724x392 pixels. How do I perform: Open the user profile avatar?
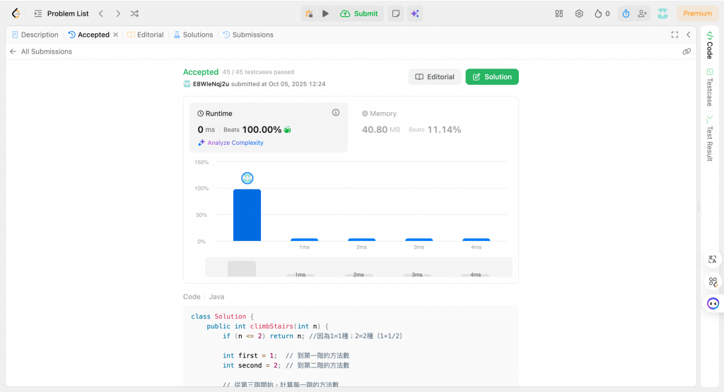662,13
